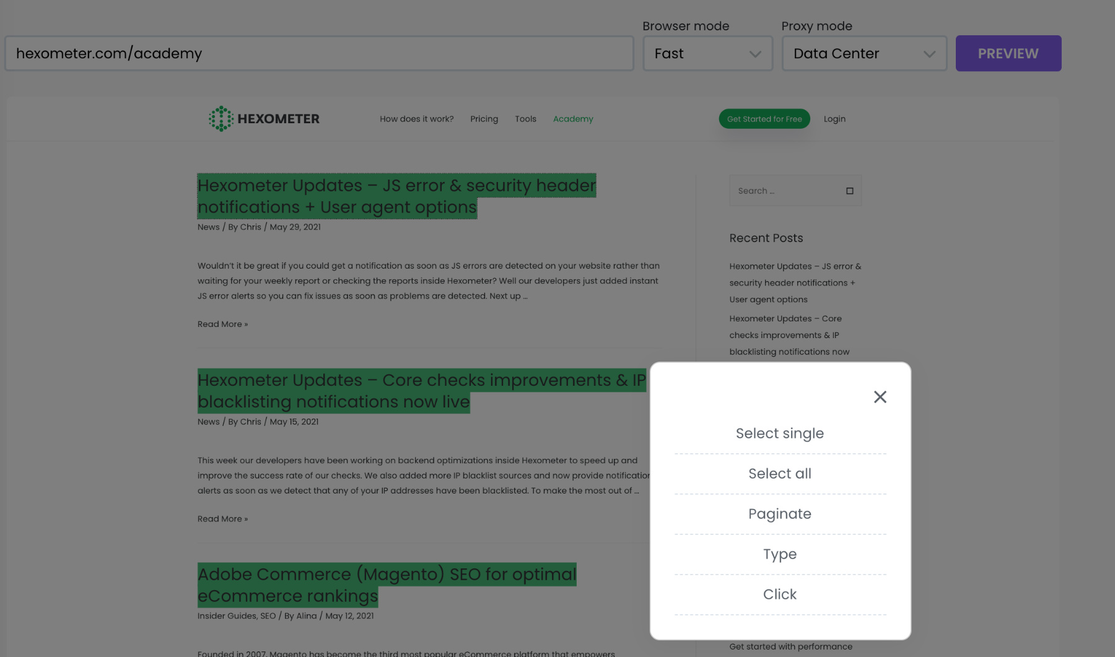Image resolution: width=1115 pixels, height=657 pixels.
Task: Open Academy nav link
Action: coord(573,119)
